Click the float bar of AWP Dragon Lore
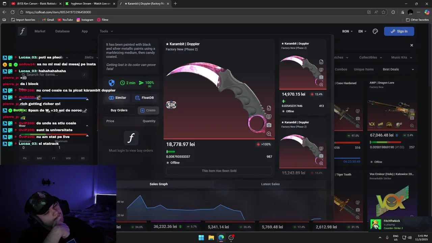The image size is (432, 243). 392,142
